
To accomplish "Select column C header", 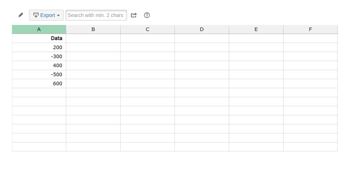I will (148, 29).
